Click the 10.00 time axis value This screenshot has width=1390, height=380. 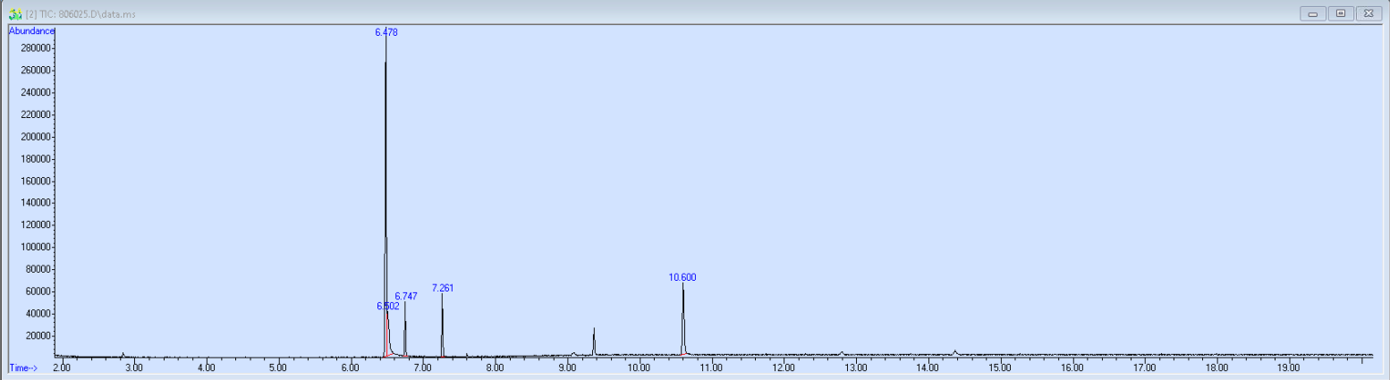pos(639,367)
